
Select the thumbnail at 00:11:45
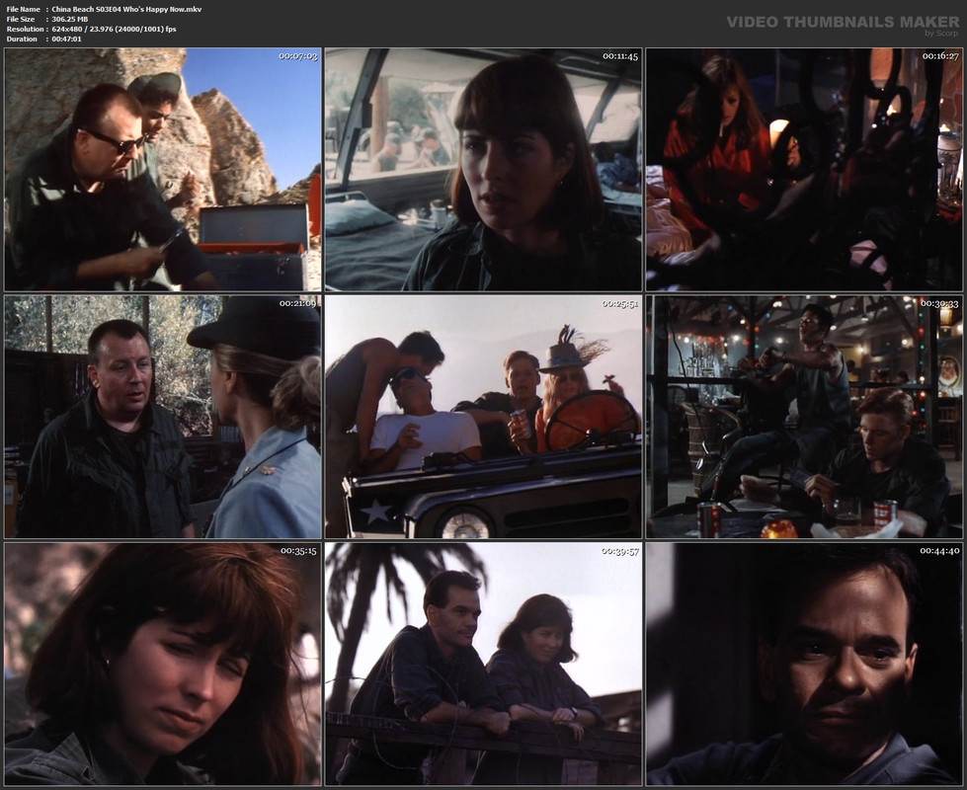coord(484,170)
